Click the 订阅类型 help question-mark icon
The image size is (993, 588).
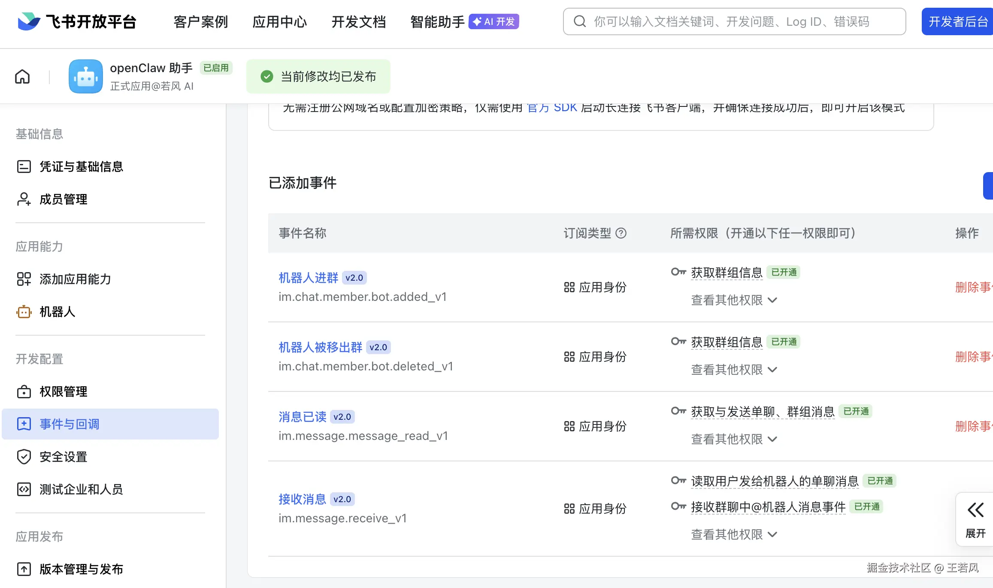click(621, 233)
